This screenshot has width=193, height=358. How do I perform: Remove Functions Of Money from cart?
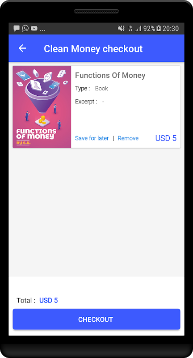click(128, 138)
